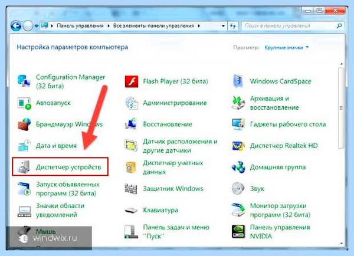Screen dimensions: 354x256
Task: Click Запуск объявленных программ icon
Action: pyautogui.click(x=24, y=189)
